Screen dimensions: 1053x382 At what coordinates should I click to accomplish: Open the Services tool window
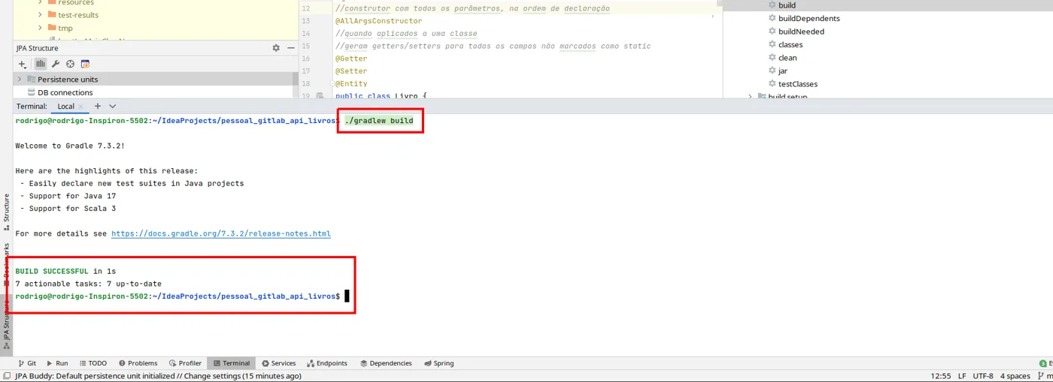278,363
